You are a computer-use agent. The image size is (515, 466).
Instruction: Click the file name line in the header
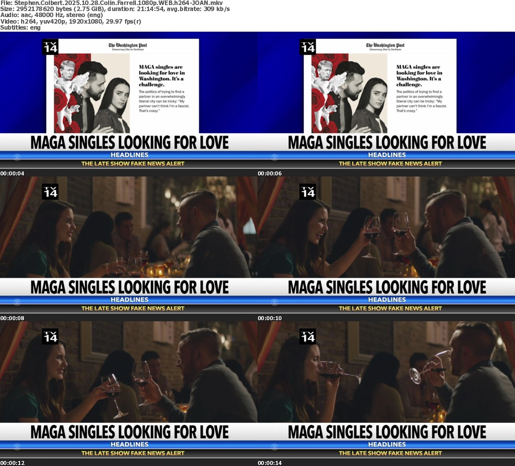[x=115, y=3]
